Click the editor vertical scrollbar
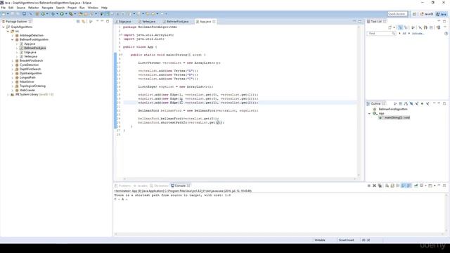Viewport: 450px width, 253px height. 359,100
